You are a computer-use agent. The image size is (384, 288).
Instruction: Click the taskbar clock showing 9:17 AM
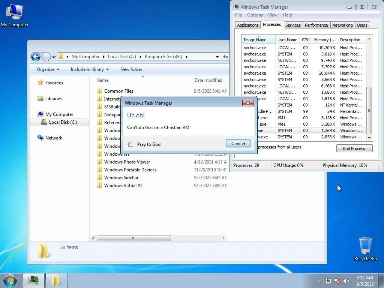click(365, 280)
